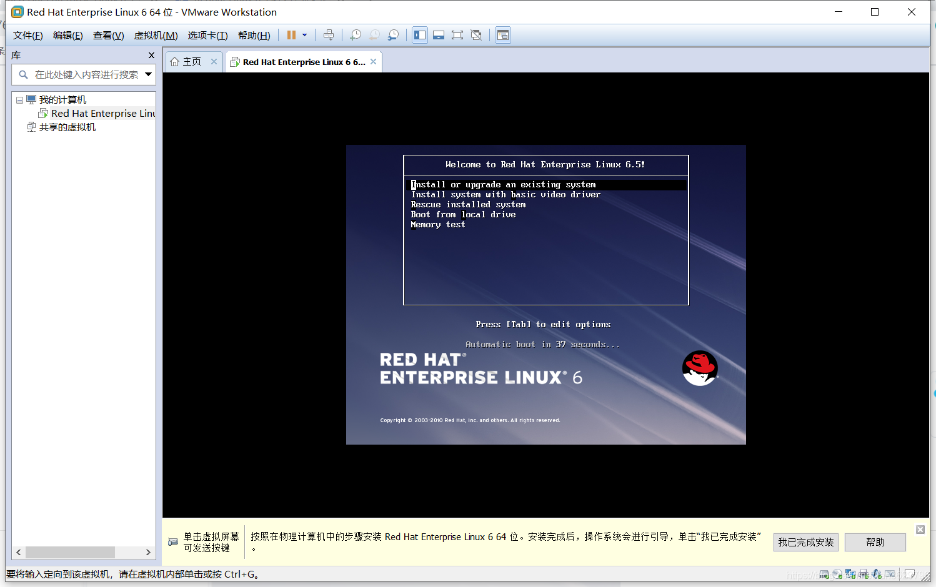The image size is (936, 587).
Task: Choose Rescue installed system boot option
Action: coord(468,204)
